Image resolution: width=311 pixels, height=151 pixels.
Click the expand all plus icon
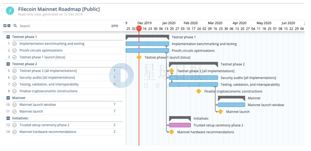[5, 26]
